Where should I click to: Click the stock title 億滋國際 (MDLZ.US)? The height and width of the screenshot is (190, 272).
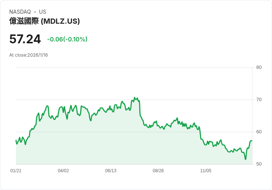point(44,21)
